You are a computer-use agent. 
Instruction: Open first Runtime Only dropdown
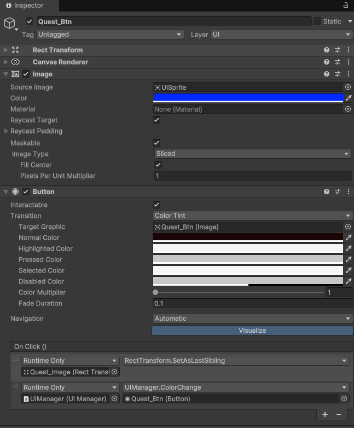tap(71, 361)
